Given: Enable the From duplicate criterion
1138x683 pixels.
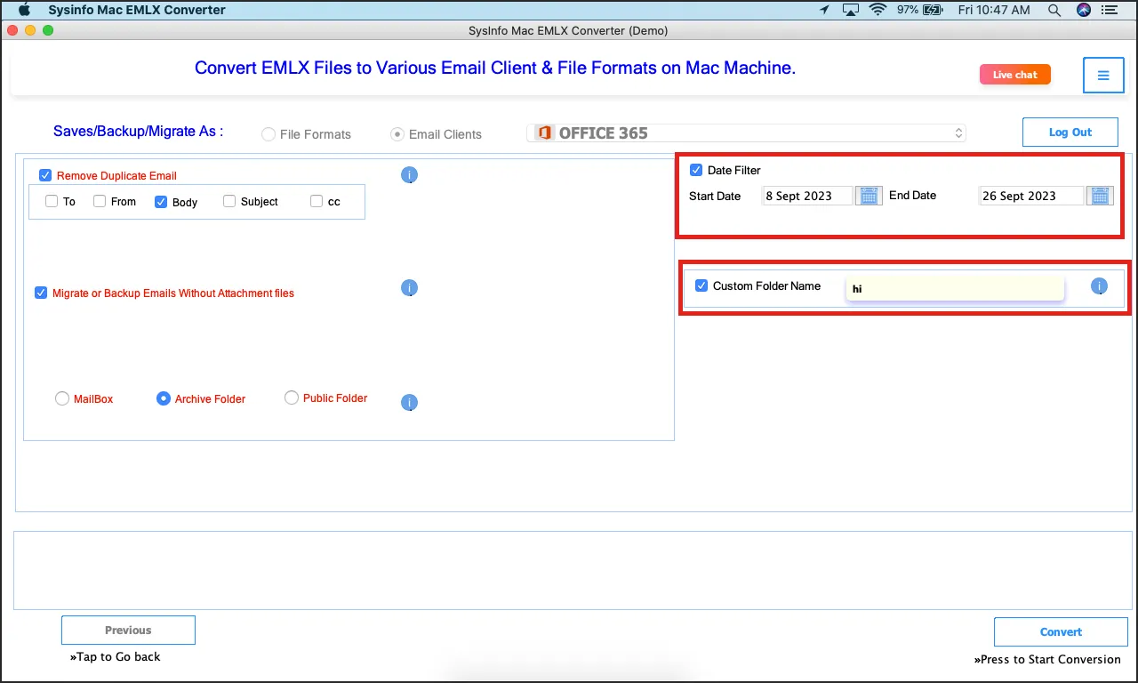Looking at the screenshot, I should coord(100,201).
